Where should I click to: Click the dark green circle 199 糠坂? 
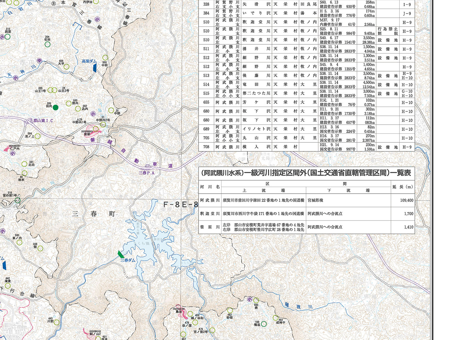264,324
